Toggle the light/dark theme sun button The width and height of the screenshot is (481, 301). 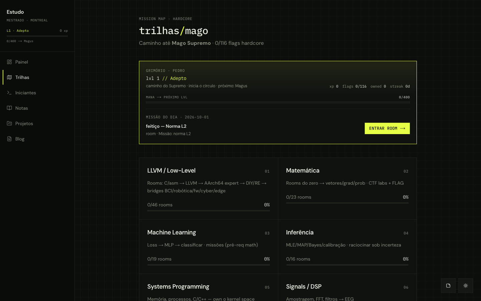click(466, 286)
